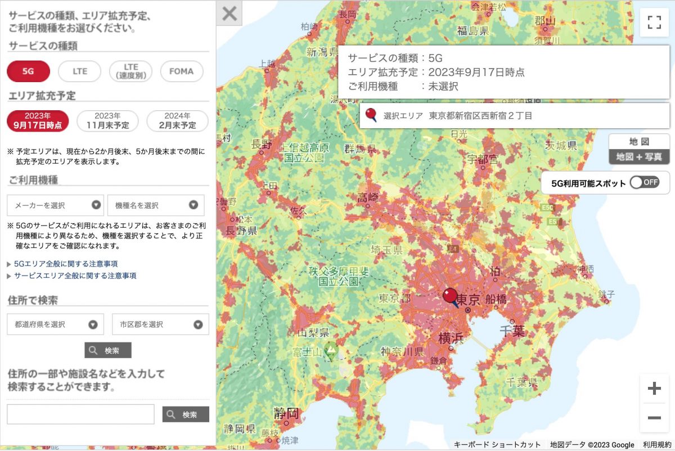675x451 pixels.
Task: Click 検索 button under address dropdowns
Action: point(108,350)
